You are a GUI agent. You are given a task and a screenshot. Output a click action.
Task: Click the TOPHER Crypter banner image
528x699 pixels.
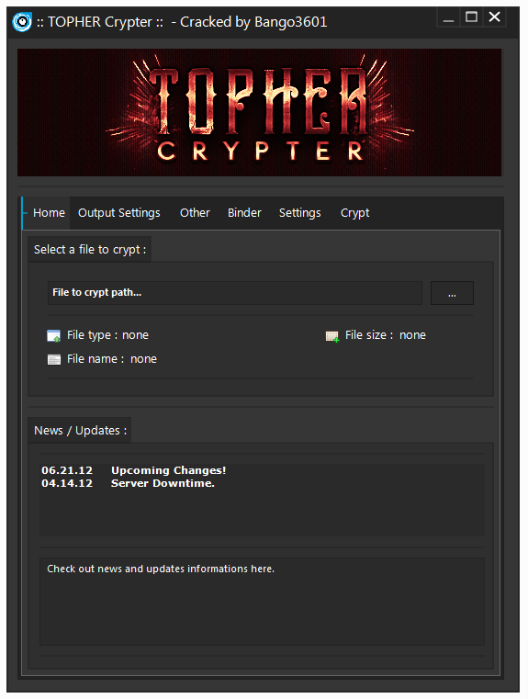[x=259, y=112]
